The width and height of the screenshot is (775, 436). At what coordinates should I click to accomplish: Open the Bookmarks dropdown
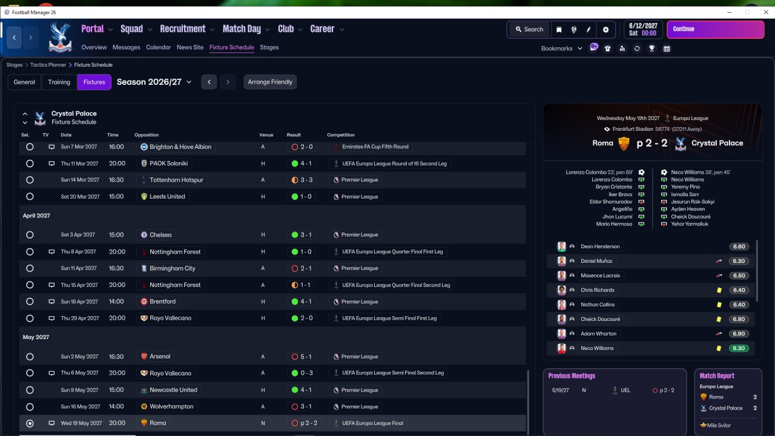pyautogui.click(x=562, y=48)
